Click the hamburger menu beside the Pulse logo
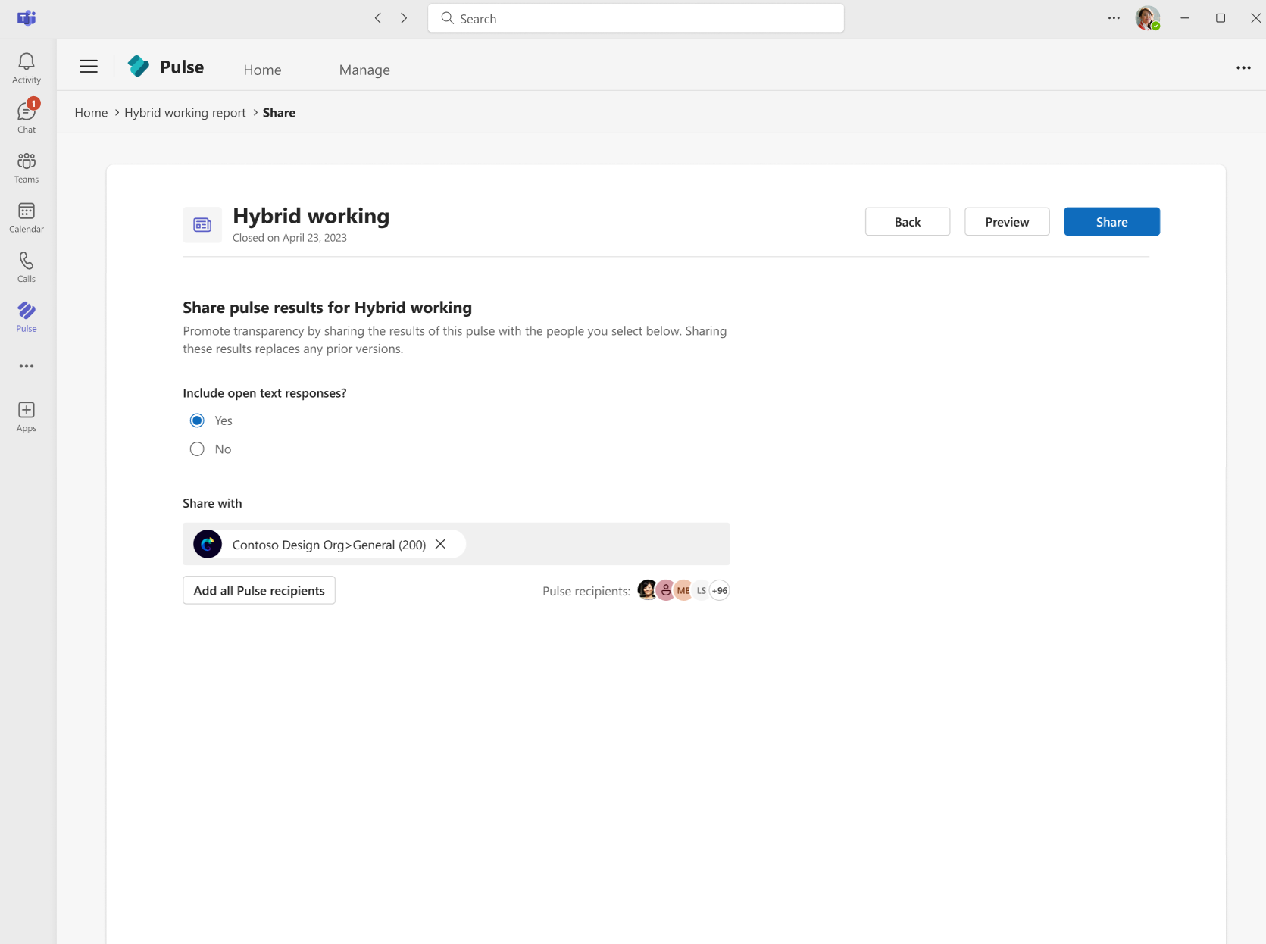Image resolution: width=1266 pixels, height=944 pixels. (88, 66)
